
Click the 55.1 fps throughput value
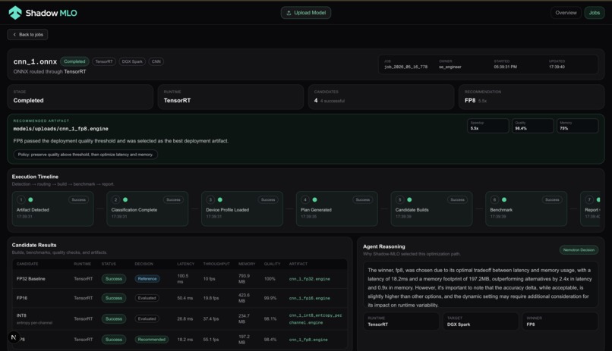pos(211,340)
